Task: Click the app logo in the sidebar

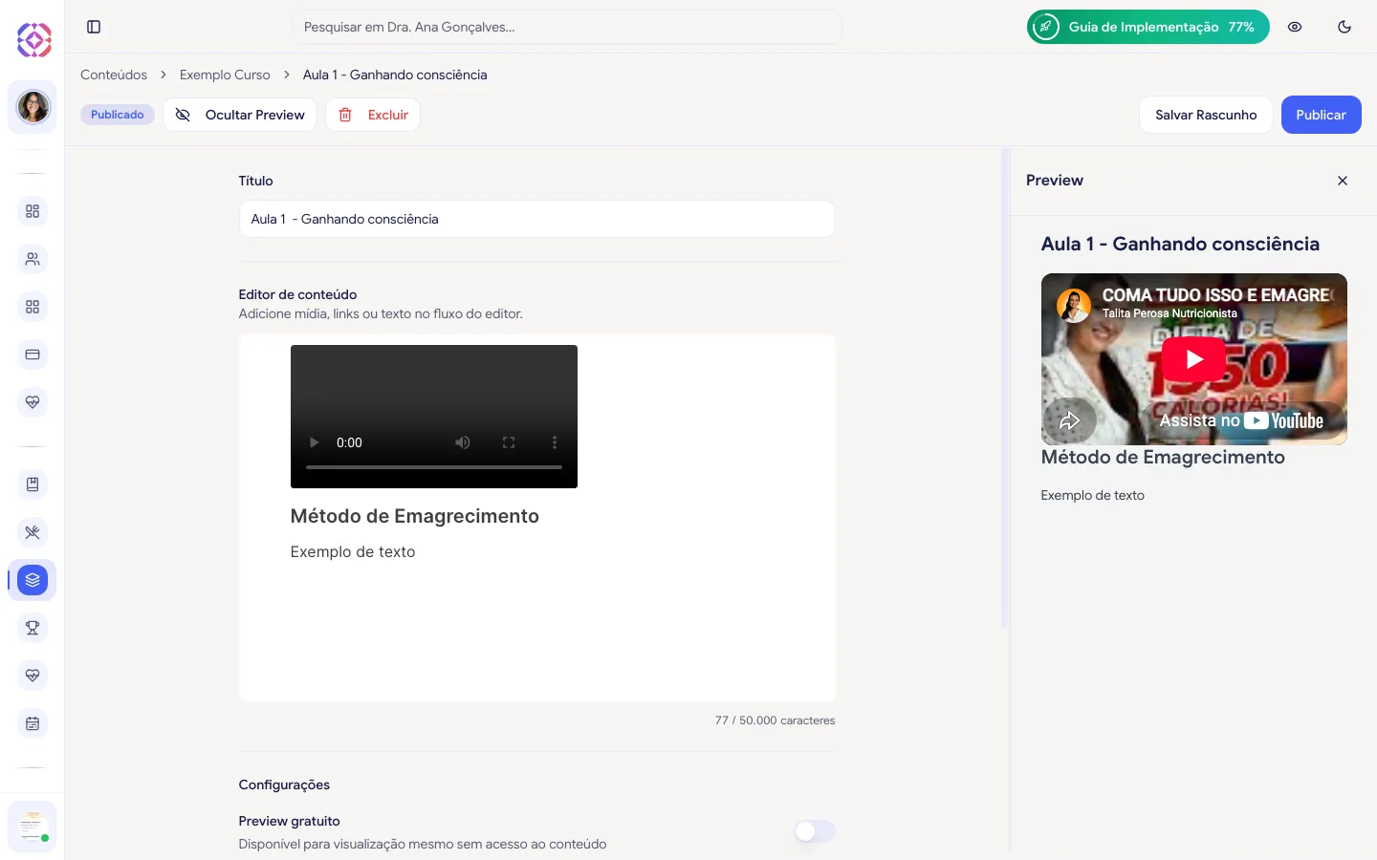Action: point(34,39)
